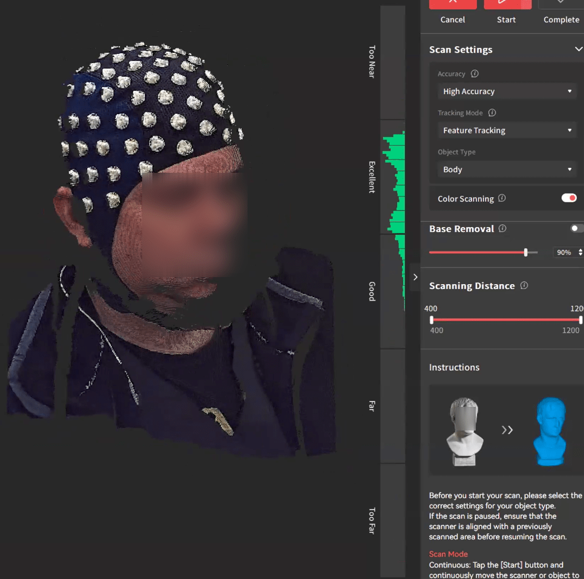The image size is (584, 579).
Task: Disable the Color Scanning toggle
Action: [x=568, y=198]
